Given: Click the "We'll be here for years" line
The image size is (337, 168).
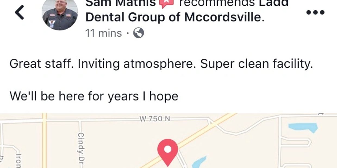Looking at the screenshot, I should click(x=94, y=96).
